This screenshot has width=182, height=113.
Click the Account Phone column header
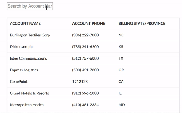pos(89,23)
